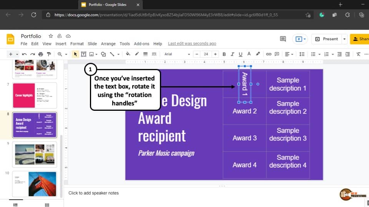369x207 pixels.
Task: Open the text color picker
Action: click(249, 54)
